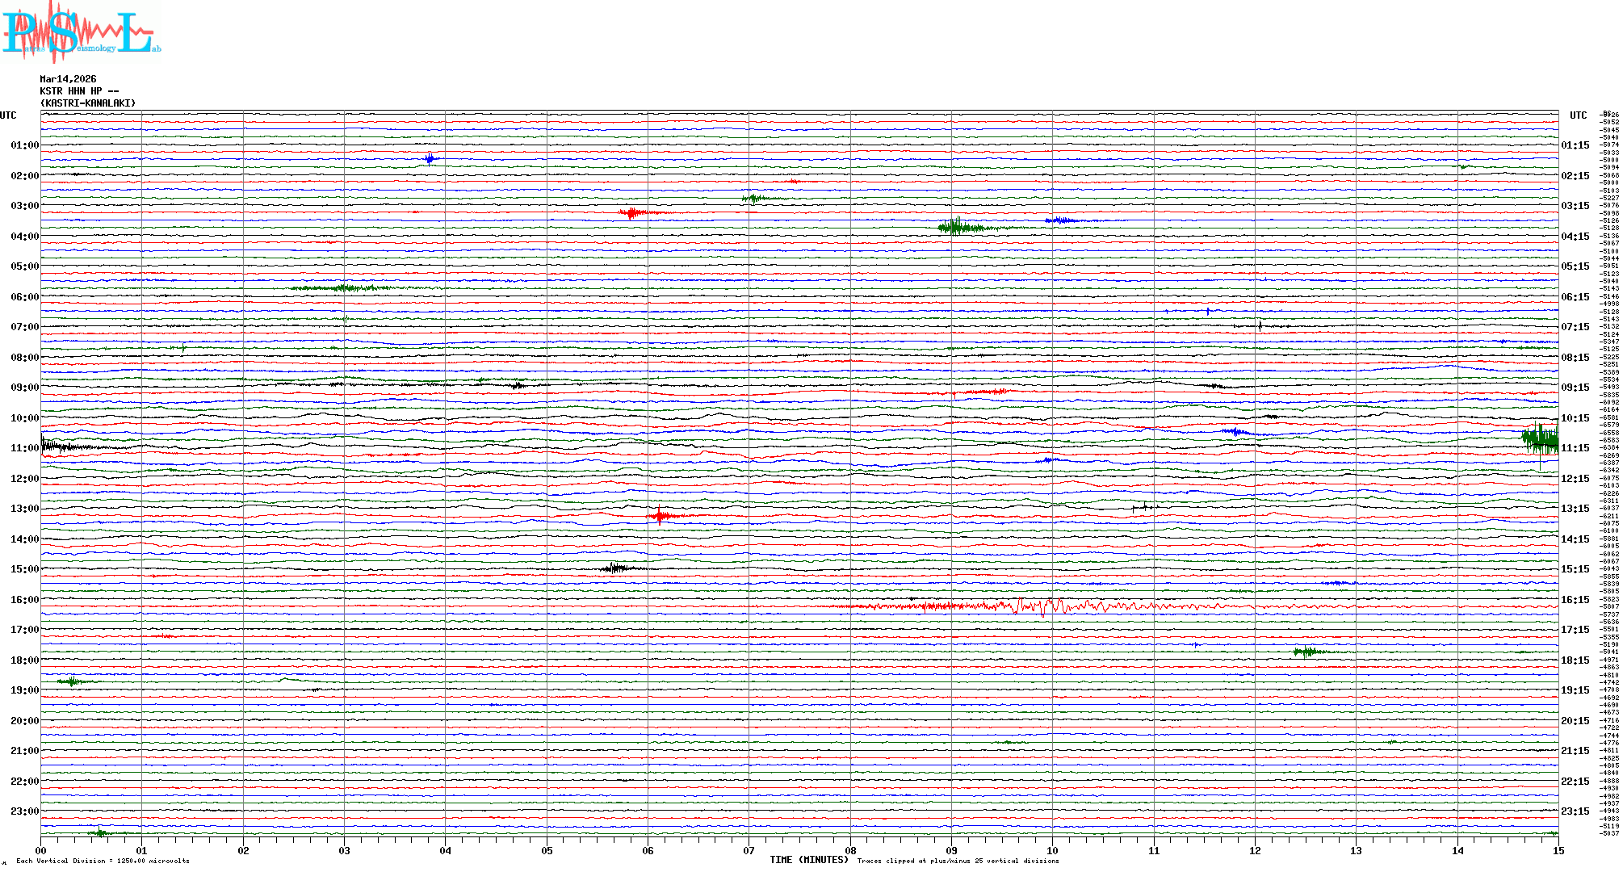Click the PSL seismology lab logo
This screenshot has width=1623, height=872.
coord(79,32)
